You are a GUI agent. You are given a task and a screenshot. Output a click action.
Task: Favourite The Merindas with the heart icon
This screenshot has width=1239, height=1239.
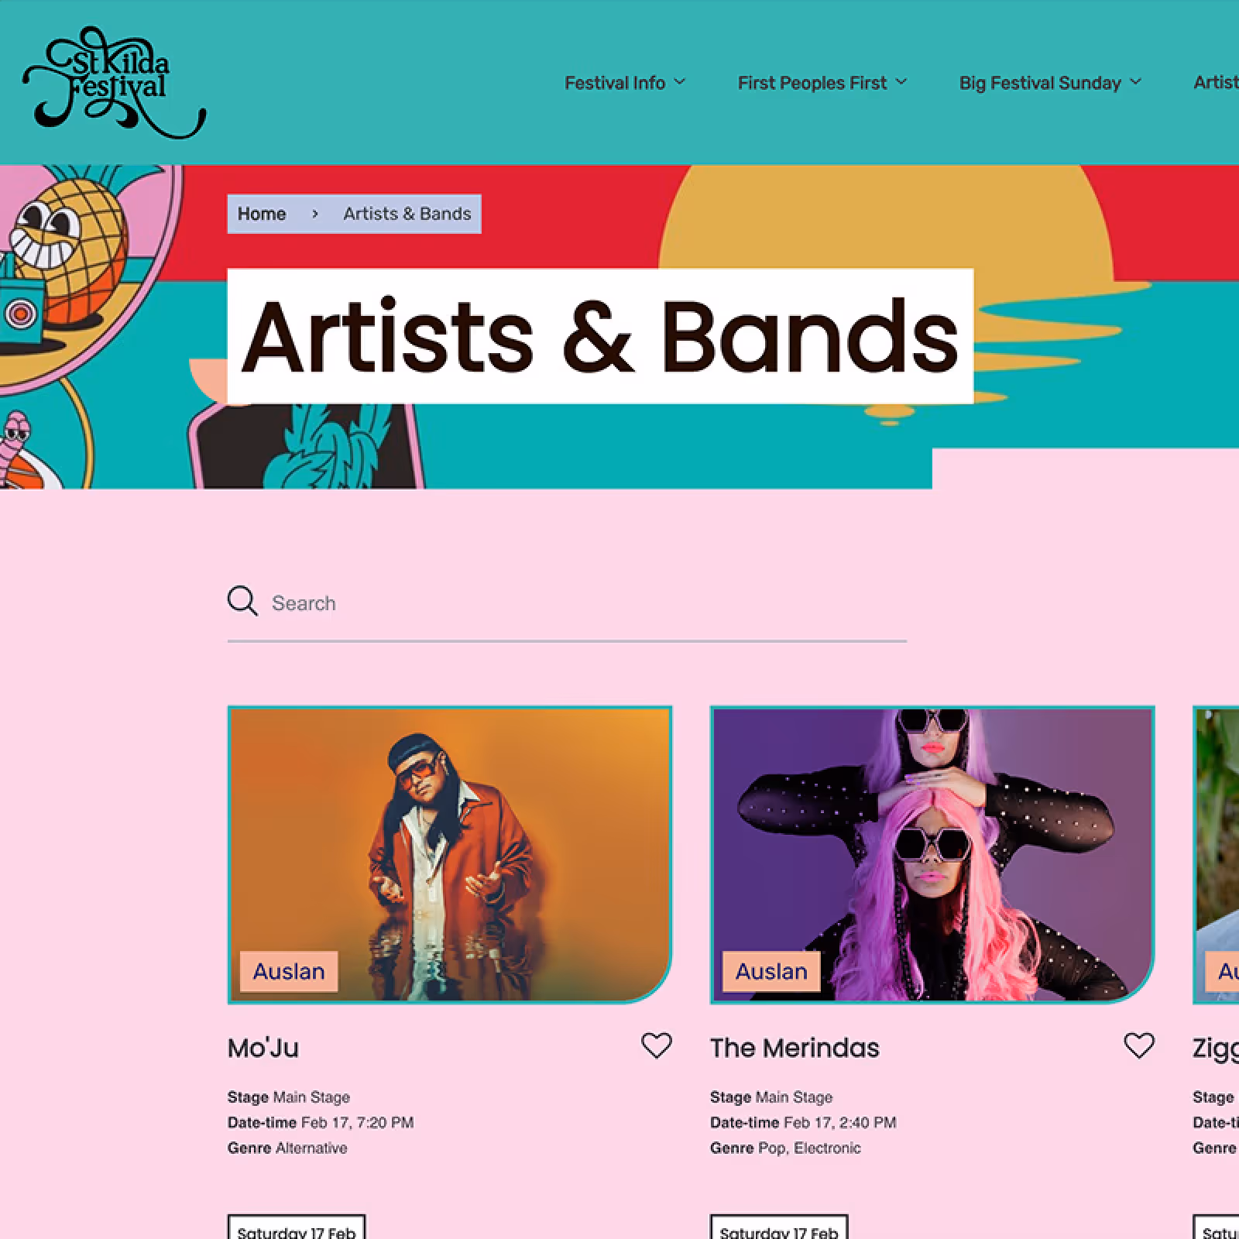(x=1139, y=1046)
